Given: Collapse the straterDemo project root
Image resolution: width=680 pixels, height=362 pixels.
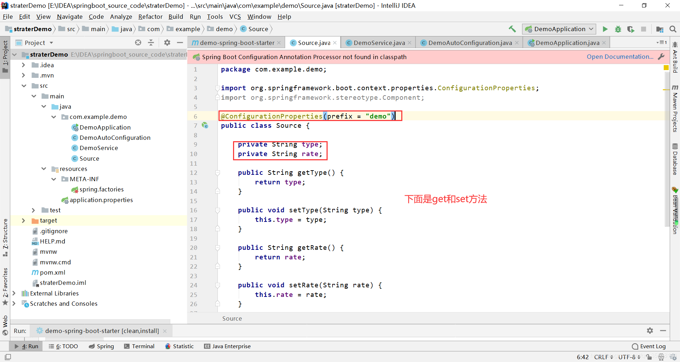Looking at the screenshot, I should (15, 54).
